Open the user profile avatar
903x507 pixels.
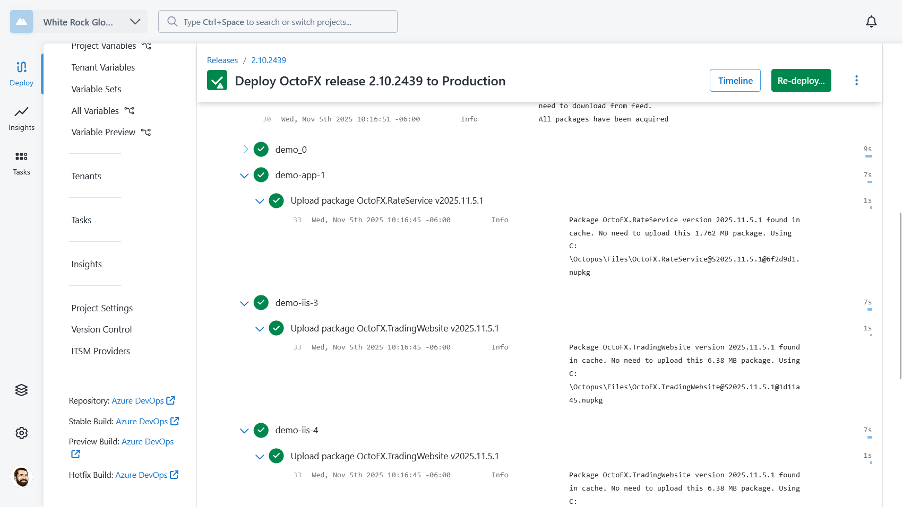click(x=21, y=476)
